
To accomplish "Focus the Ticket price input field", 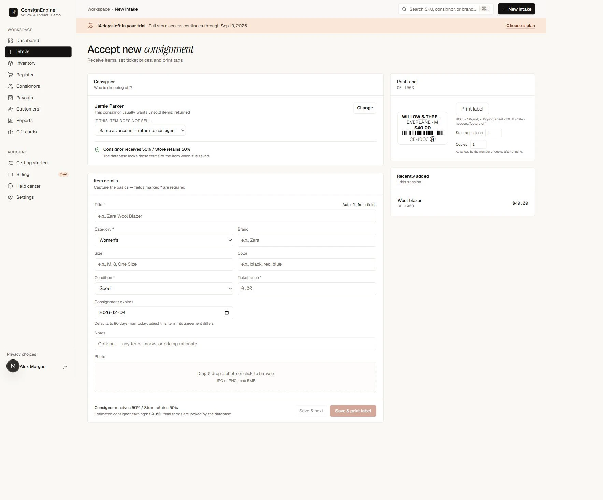I will [307, 289].
